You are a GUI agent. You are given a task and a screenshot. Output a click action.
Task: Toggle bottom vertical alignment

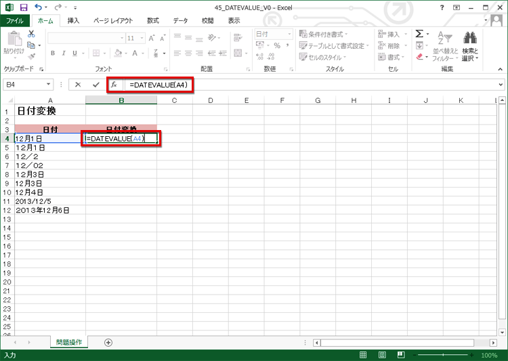199,38
